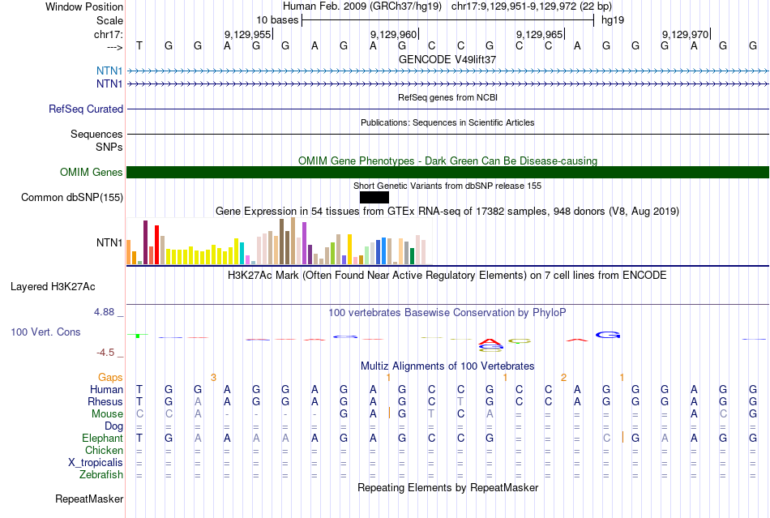Open the RefSeq Curated track label

tap(86, 109)
